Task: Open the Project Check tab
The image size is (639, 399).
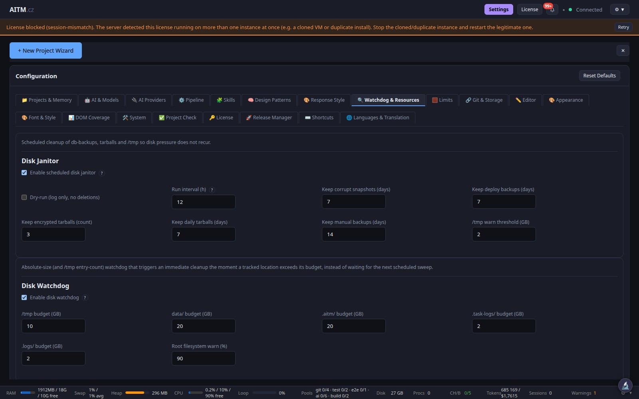Action: coord(178,118)
